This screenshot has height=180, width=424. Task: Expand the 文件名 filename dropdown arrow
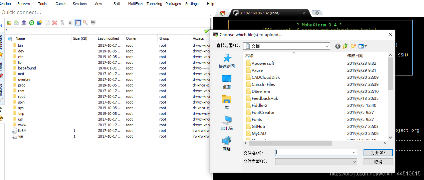(354, 152)
